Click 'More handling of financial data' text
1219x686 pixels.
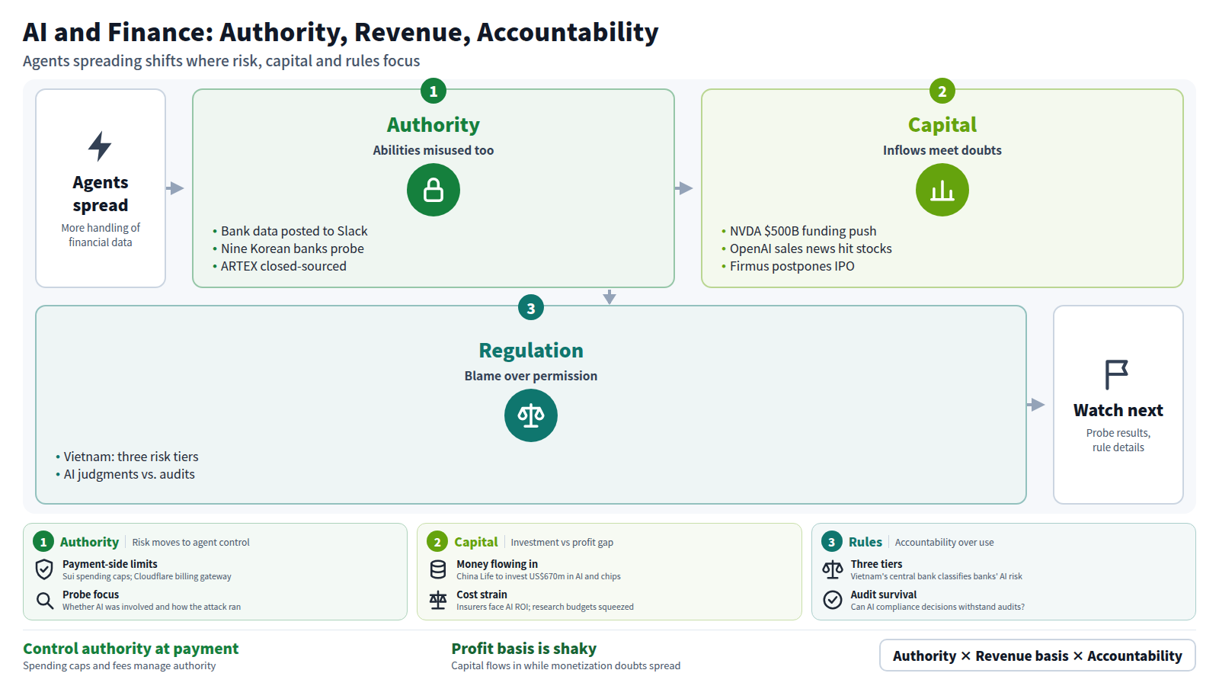(101, 235)
